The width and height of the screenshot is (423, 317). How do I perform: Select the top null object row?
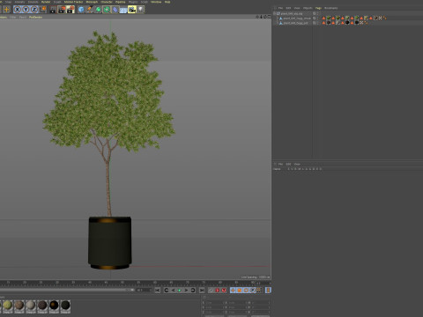[x=292, y=13]
